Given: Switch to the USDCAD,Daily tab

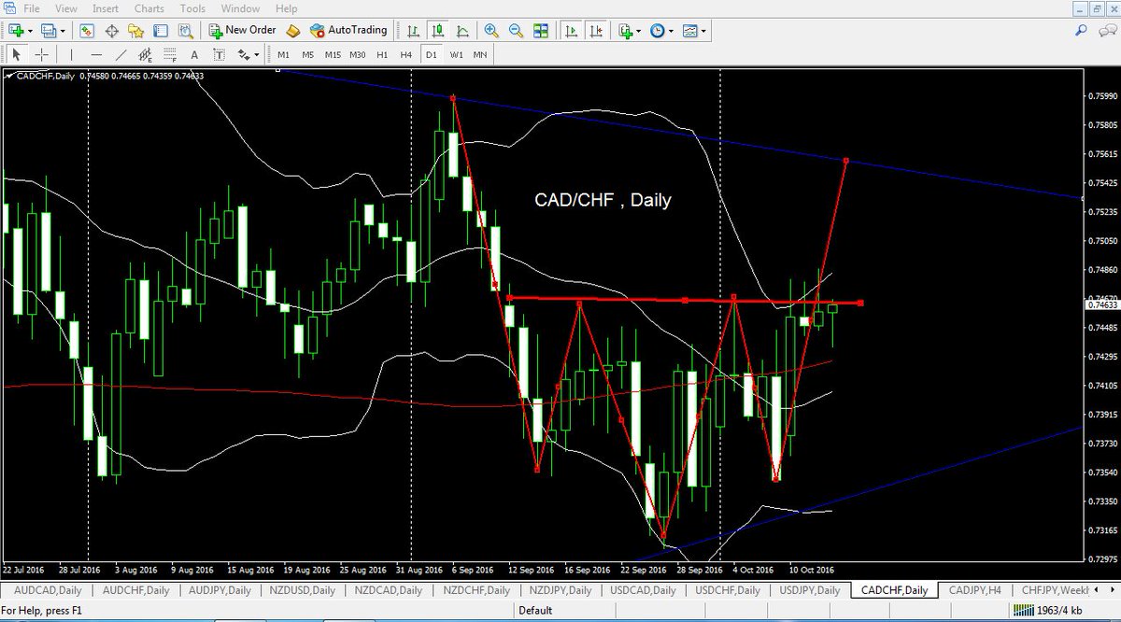Looking at the screenshot, I should point(645,590).
